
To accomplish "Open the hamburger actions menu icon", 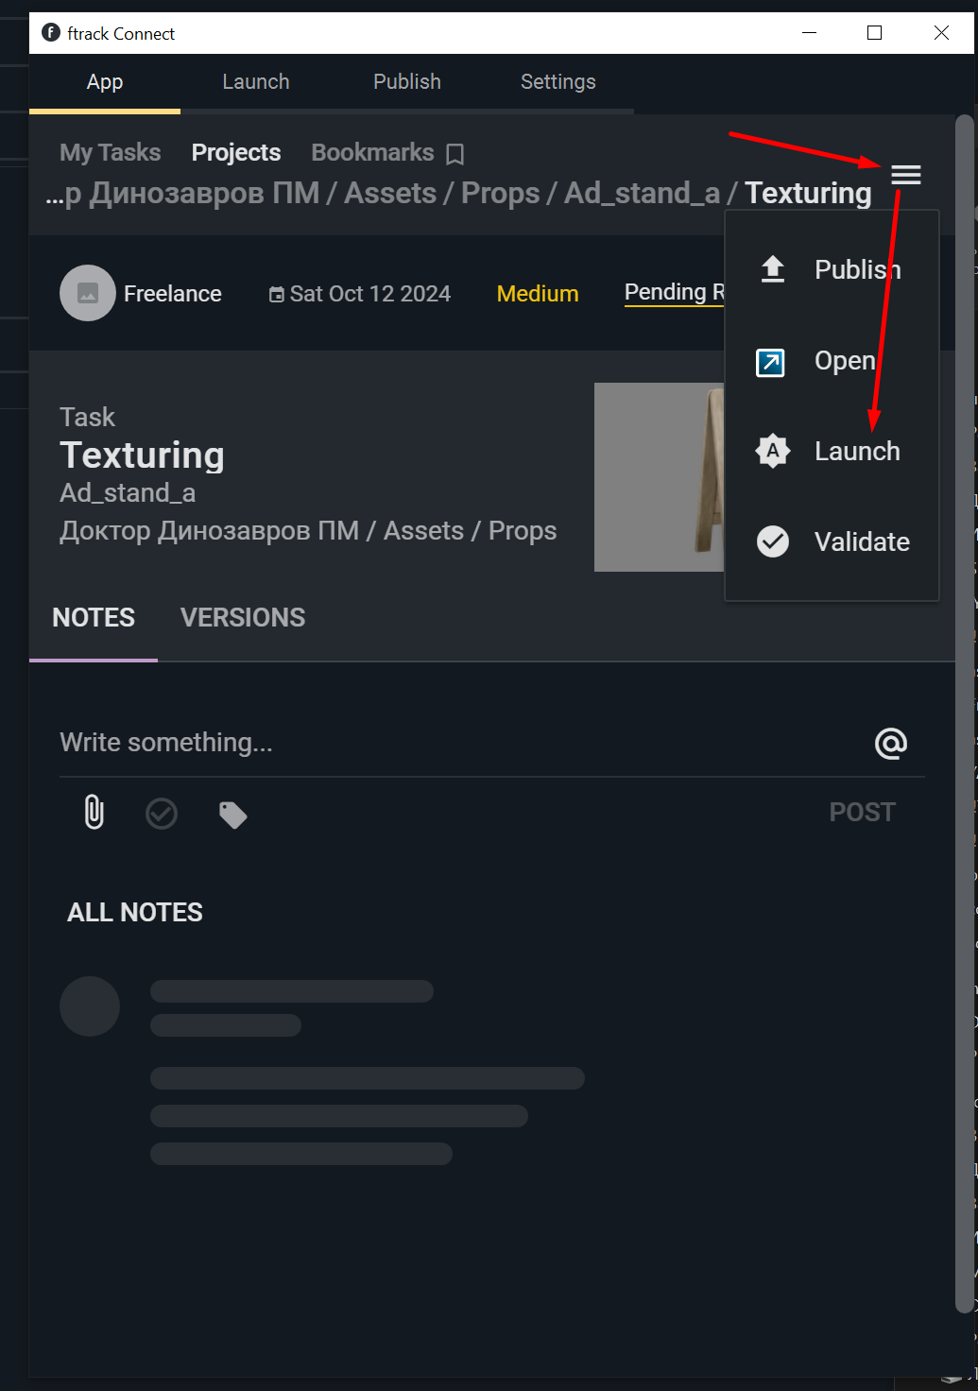I will [905, 175].
